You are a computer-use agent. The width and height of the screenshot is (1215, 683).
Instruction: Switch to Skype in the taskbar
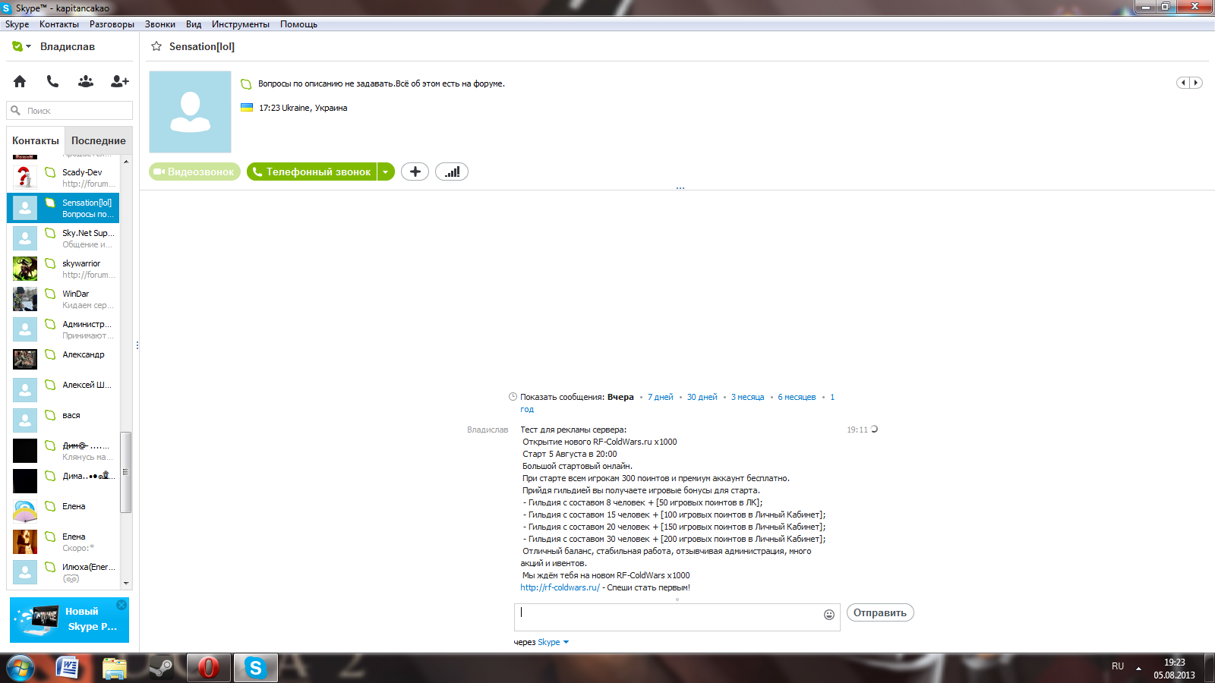pos(255,668)
